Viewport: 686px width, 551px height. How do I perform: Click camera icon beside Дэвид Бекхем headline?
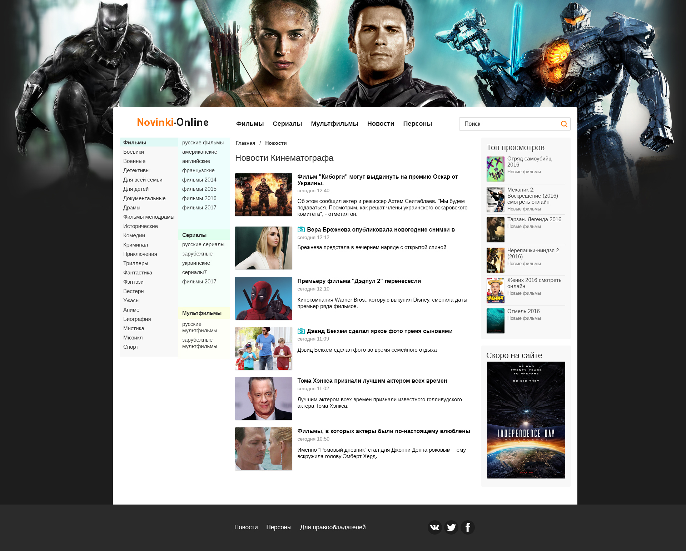(x=301, y=331)
